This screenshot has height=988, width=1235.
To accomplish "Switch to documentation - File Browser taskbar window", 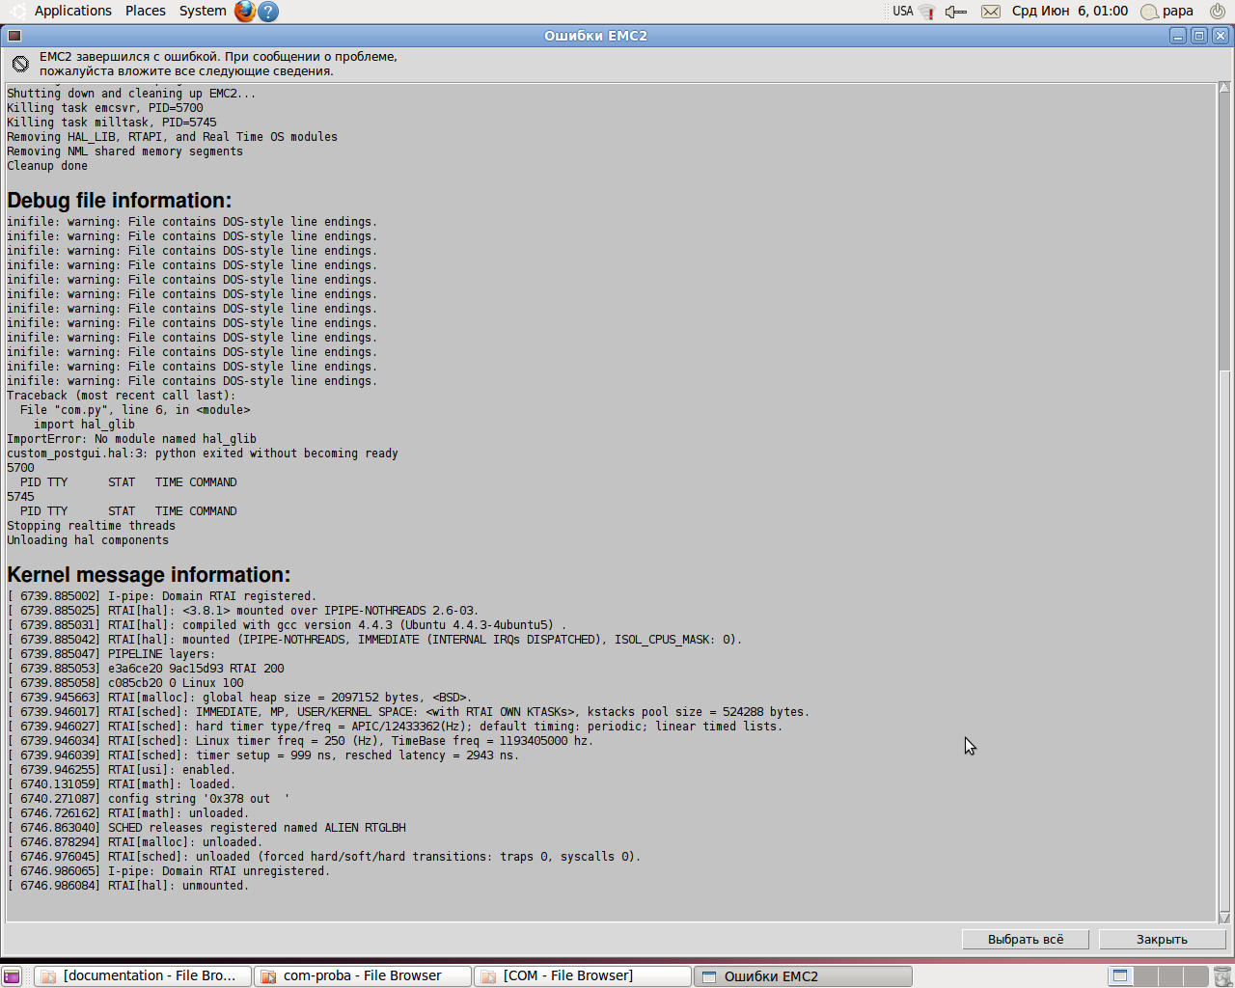I will pyautogui.click(x=143, y=976).
